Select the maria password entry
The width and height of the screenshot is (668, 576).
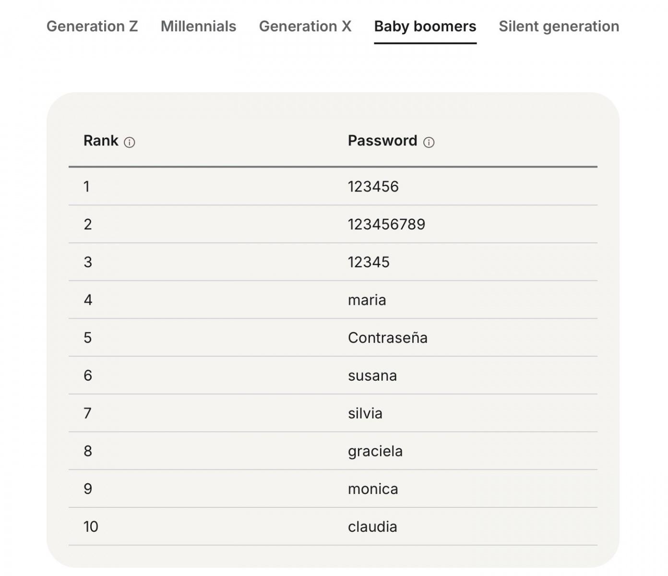[367, 300]
